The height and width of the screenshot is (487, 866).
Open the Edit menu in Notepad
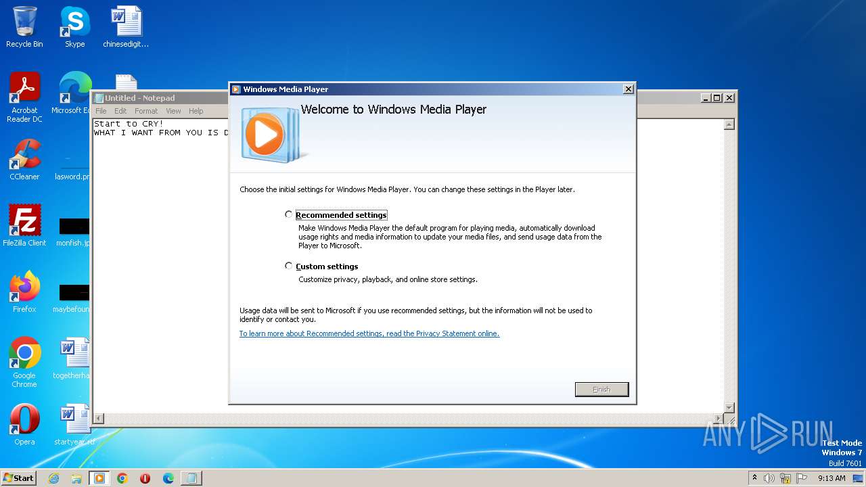click(120, 111)
